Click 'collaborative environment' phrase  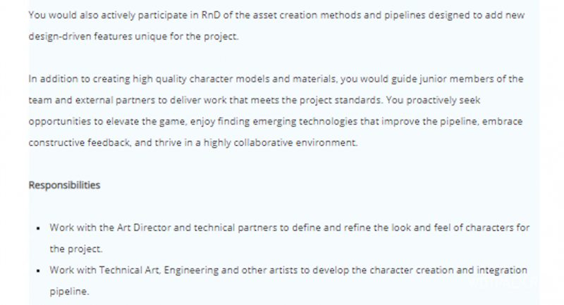pyautogui.click(x=295, y=142)
